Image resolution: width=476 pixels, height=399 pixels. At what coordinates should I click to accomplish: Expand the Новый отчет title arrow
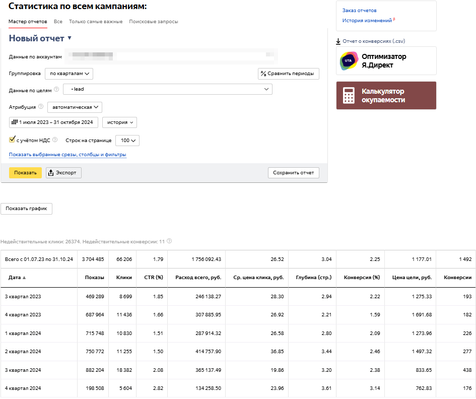pyautogui.click(x=70, y=38)
